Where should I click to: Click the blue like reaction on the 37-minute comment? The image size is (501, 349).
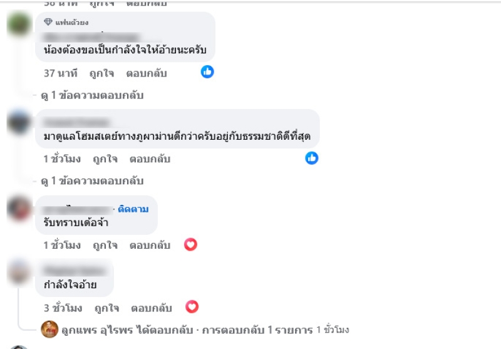pos(207,72)
